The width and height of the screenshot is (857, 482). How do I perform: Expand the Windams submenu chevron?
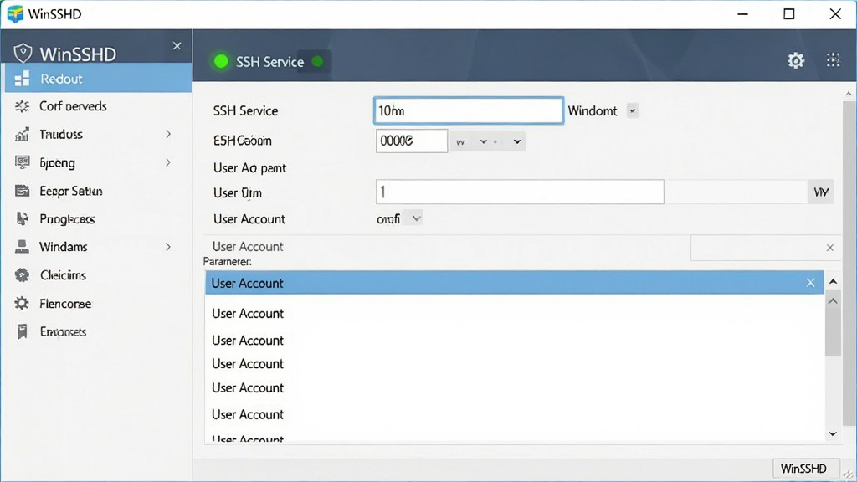click(168, 247)
